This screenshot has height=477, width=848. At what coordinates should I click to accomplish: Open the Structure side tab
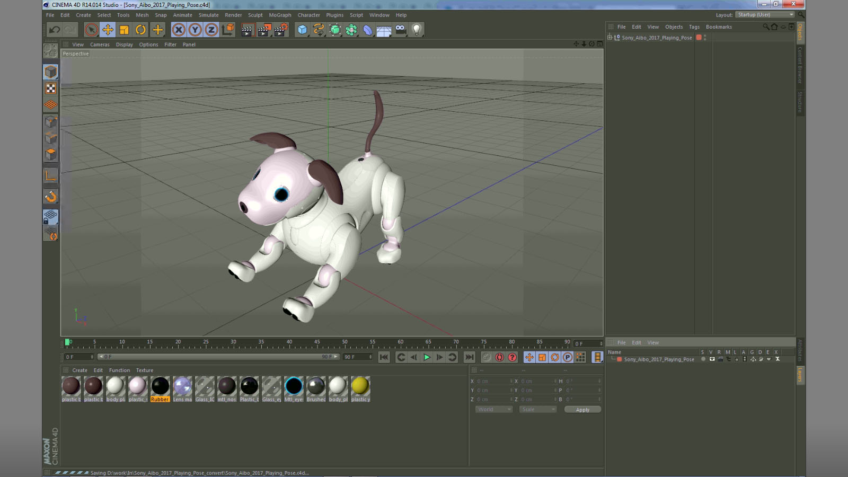coord(800,102)
